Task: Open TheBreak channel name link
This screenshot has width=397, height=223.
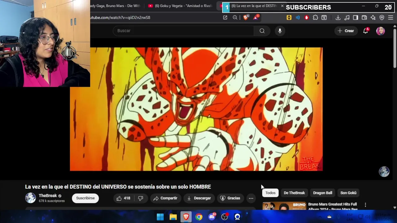Action: [48, 196]
